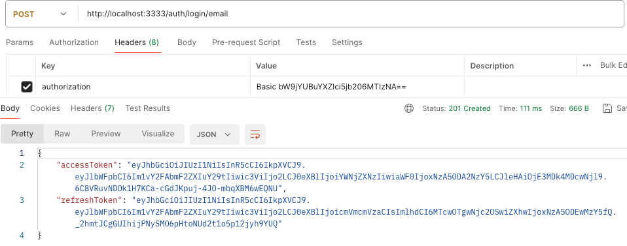
Task: Open the Visualize response view
Action: 158,134
